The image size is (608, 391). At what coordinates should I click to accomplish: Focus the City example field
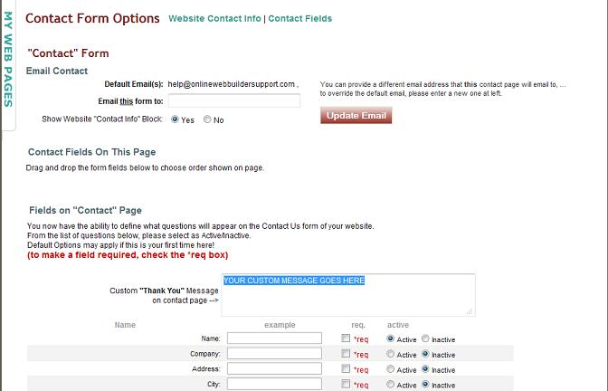point(274,384)
